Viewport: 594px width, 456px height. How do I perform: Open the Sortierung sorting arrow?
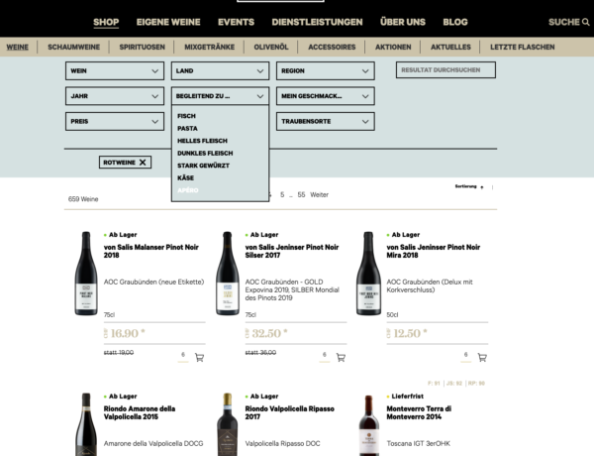[482, 187]
